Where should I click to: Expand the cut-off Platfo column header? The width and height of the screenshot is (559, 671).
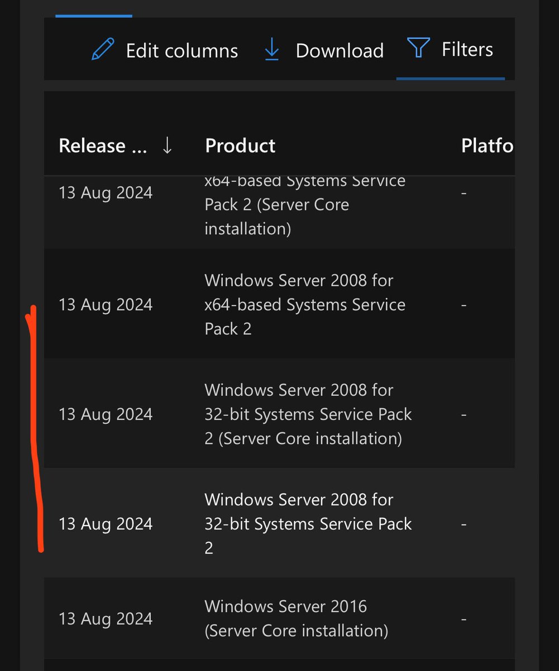coord(487,145)
